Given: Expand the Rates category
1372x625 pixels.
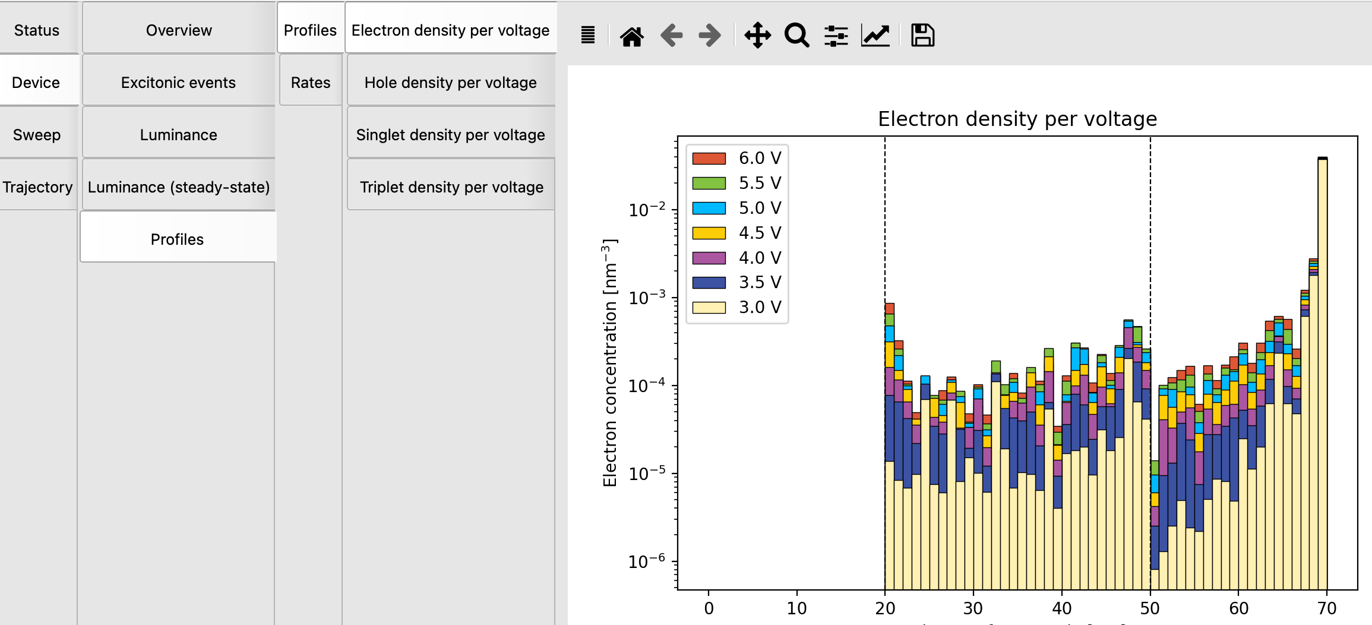Looking at the screenshot, I should click(x=310, y=82).
